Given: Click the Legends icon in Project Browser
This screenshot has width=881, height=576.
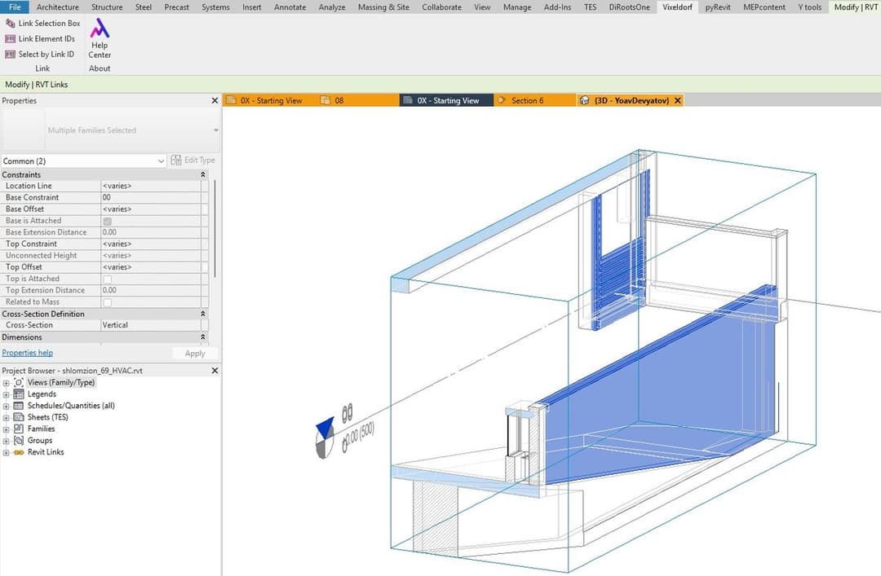Looking at the screenshot, I should [x=19, y=394].
